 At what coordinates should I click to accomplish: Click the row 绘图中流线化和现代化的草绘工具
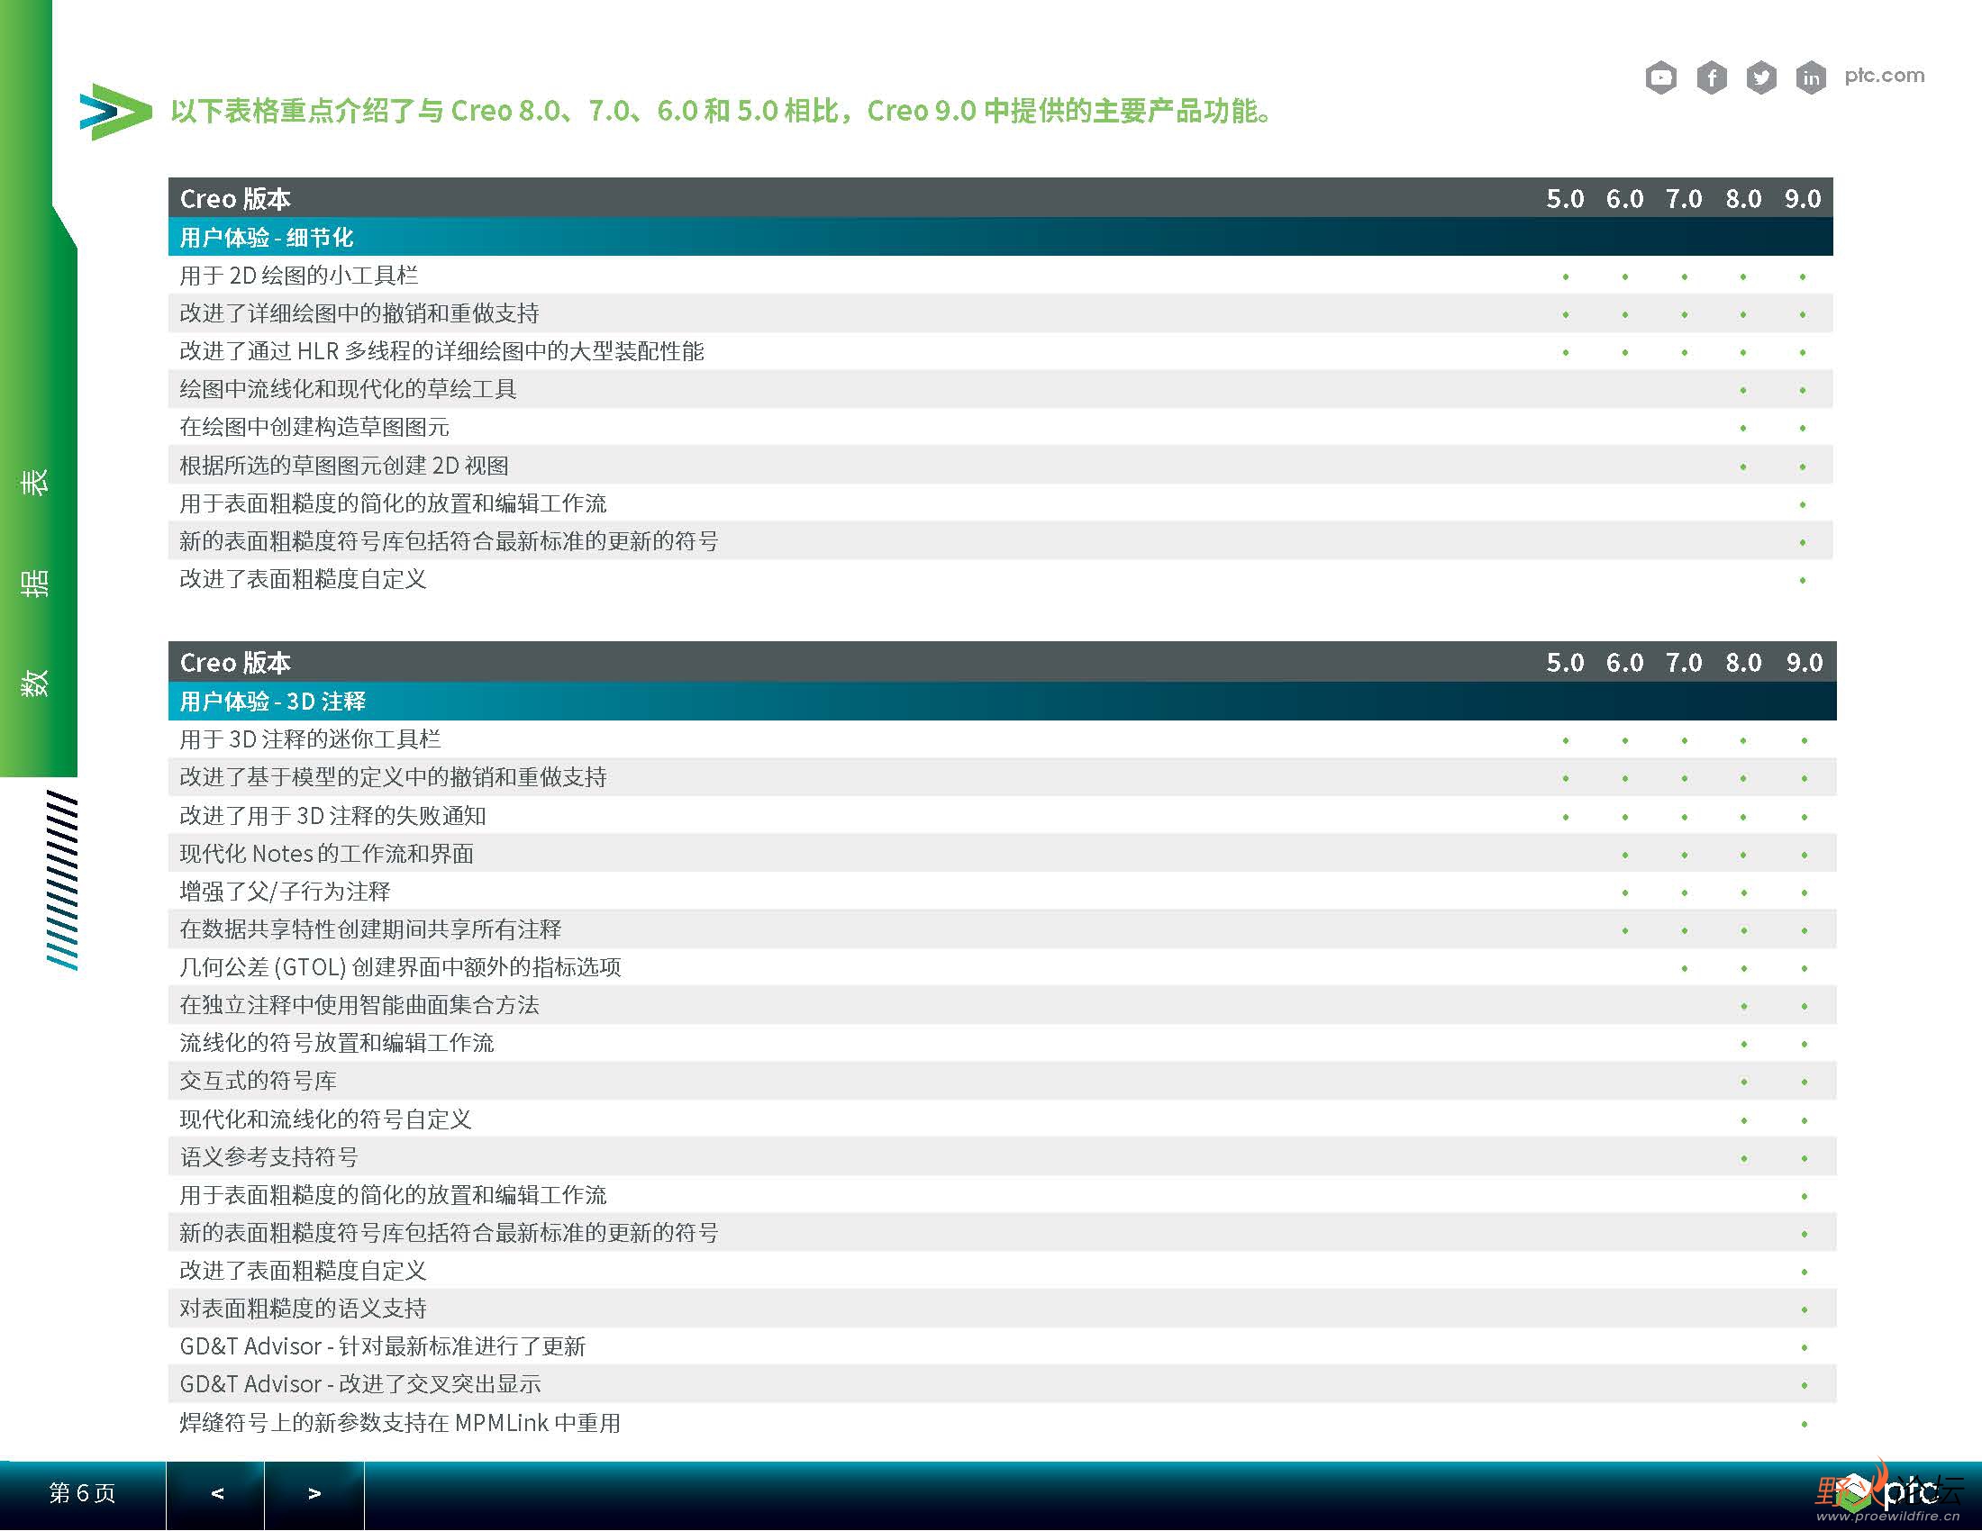[1000, 389]
